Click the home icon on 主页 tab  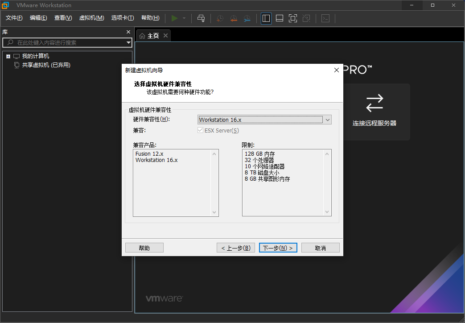[142, 36]
